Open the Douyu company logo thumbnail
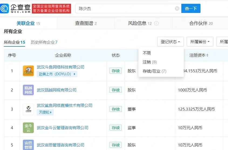Viewport: 228px width, 150px height. 28,71
